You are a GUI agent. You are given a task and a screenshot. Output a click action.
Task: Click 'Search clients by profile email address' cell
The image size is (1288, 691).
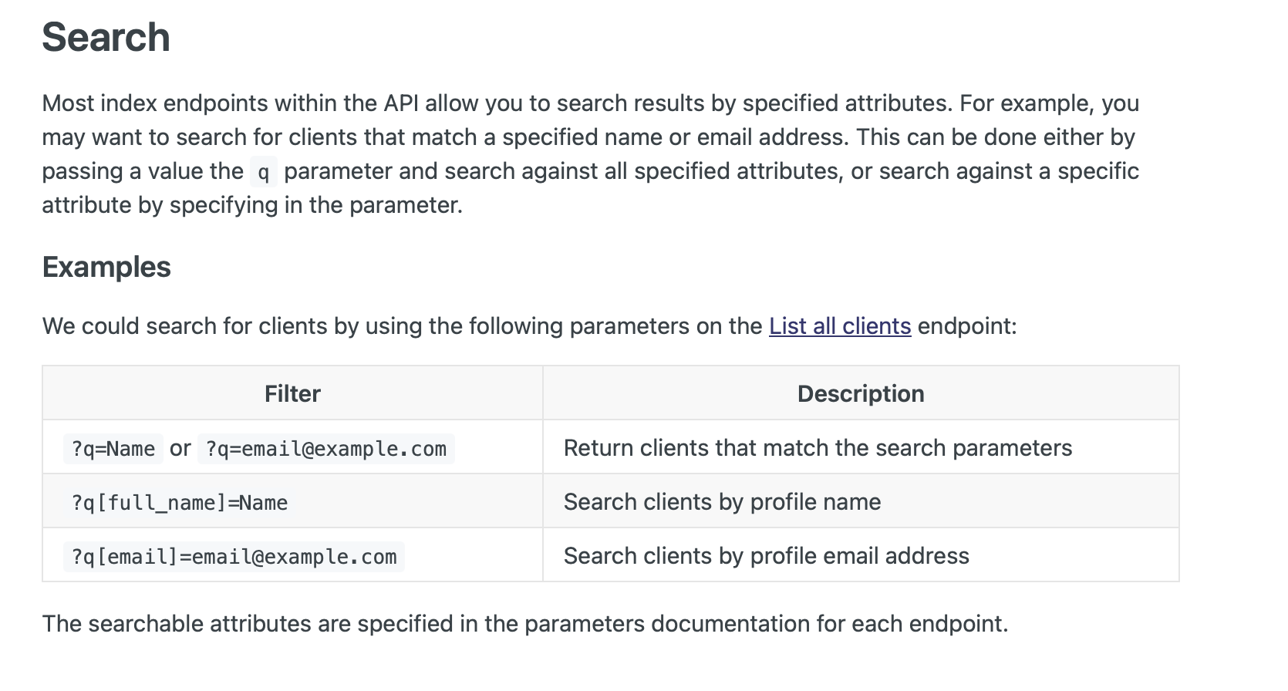(x=766, y=556)
